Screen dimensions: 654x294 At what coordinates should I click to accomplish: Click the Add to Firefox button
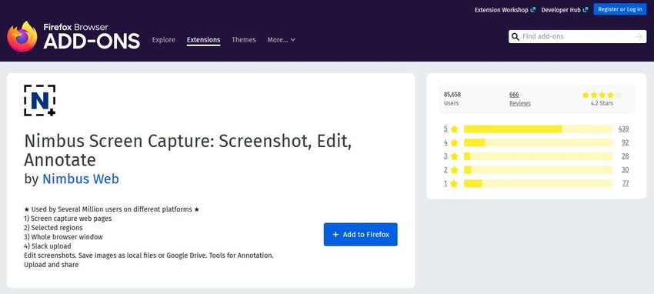tap(360, 235)
